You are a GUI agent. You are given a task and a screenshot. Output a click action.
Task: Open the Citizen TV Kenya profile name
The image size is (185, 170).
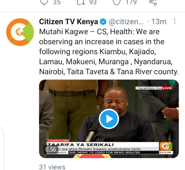[x=68, y=22]
